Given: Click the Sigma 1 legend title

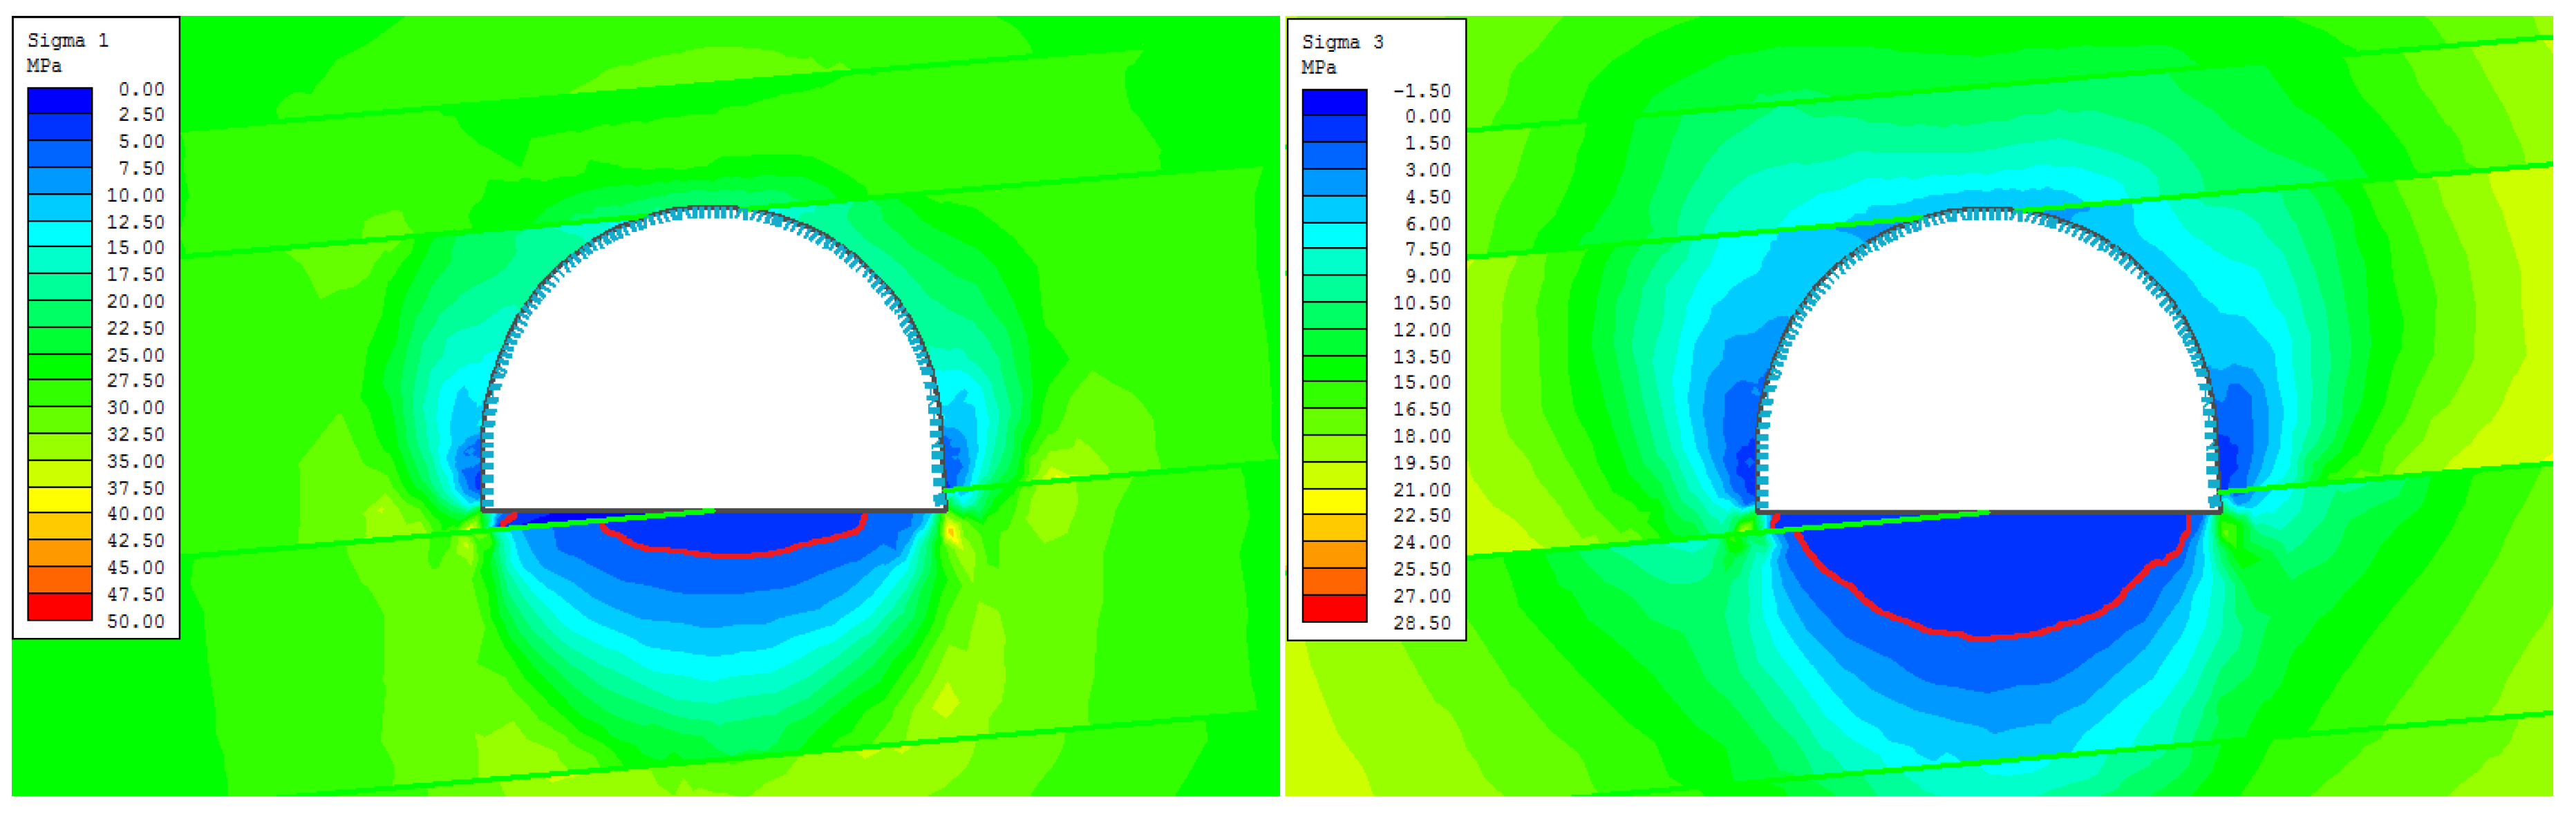Looking at the screenshot, I should click(x=68, y=40).
